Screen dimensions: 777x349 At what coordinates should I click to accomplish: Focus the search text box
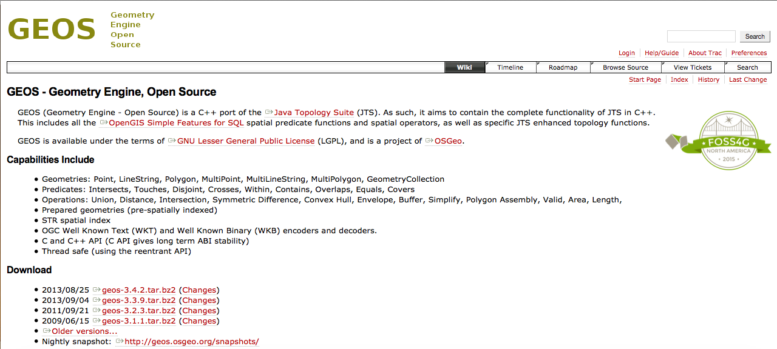click(x=701, y=36)
